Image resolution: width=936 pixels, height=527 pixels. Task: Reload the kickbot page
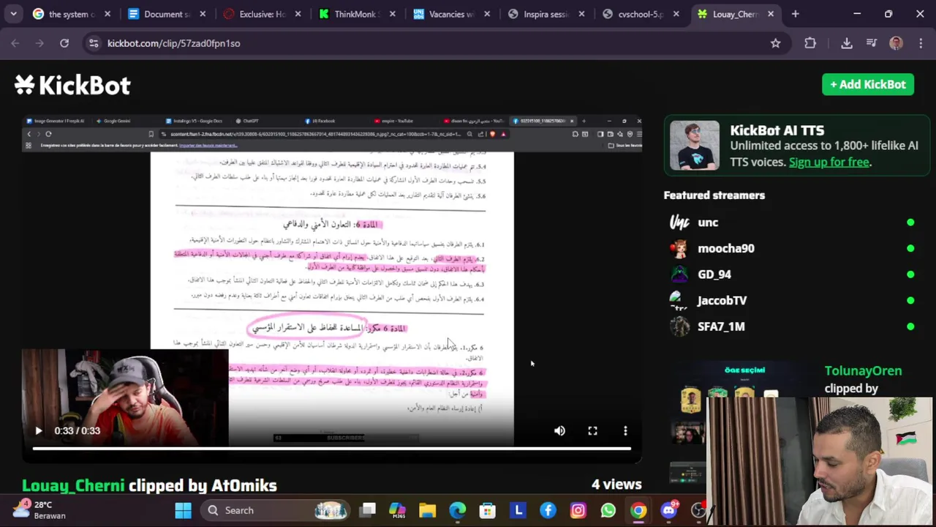point(64,43)
